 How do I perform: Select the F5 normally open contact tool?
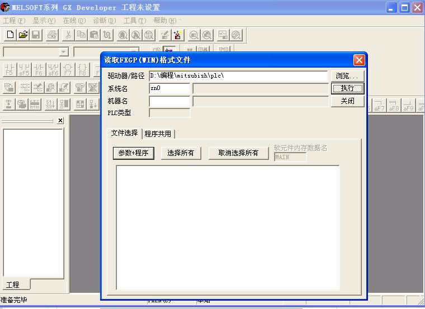click(x=10, y=69)
